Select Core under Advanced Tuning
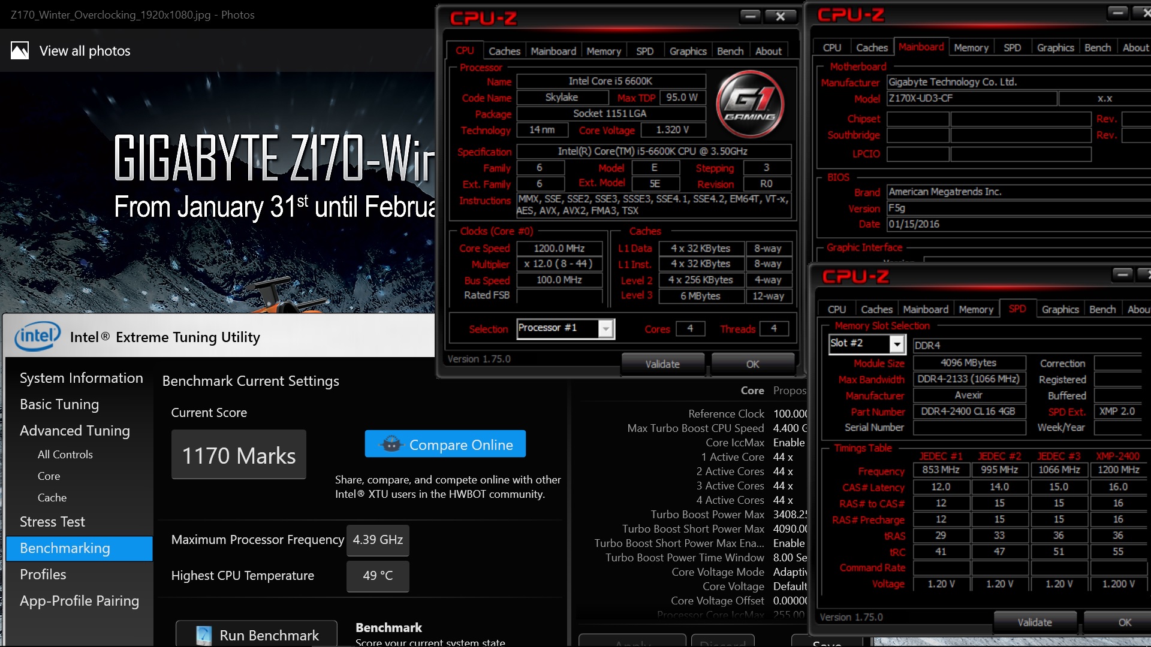Viewport: 1151px width, 647px height. click(49, 476)
